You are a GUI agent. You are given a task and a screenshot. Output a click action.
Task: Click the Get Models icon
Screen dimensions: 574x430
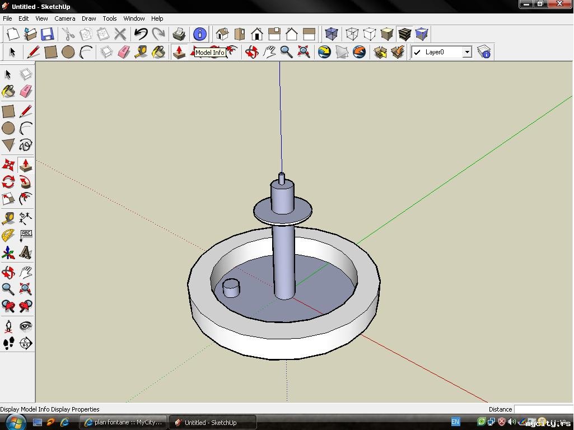pos(380,52)
